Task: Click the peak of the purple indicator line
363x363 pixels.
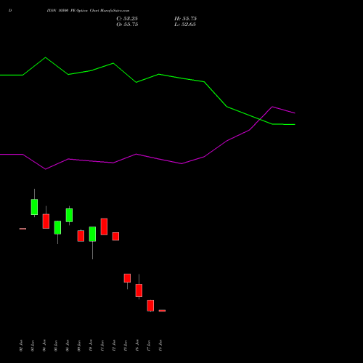Action: pyautogui.click(x=272, y=107)
